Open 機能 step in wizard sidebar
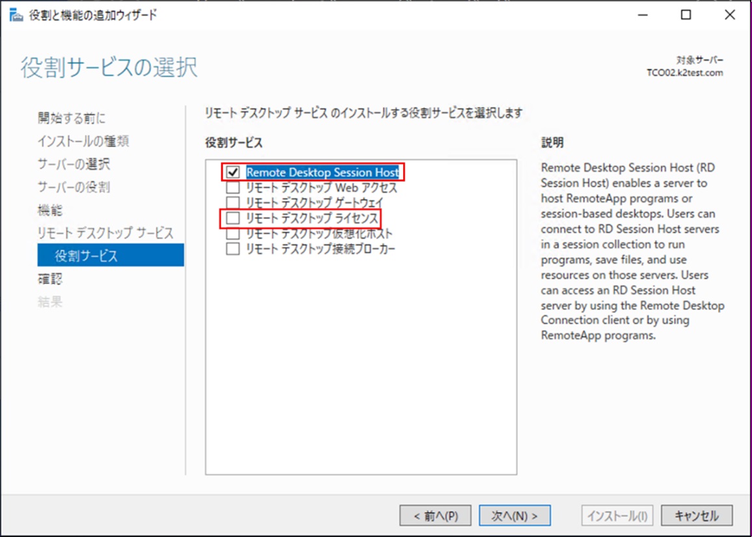752x537 pixels. tap(50, 210)
